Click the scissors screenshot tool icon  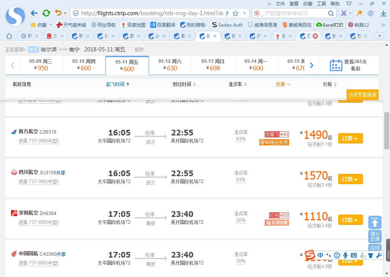(x=344, y=13)
